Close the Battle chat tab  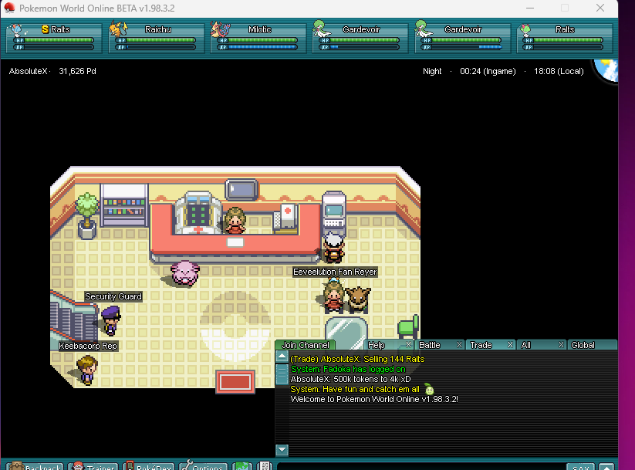click(459, 345)
